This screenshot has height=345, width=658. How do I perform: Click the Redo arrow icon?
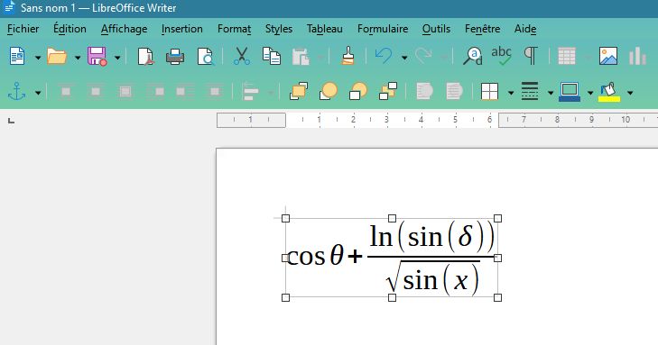coord(423,56)
